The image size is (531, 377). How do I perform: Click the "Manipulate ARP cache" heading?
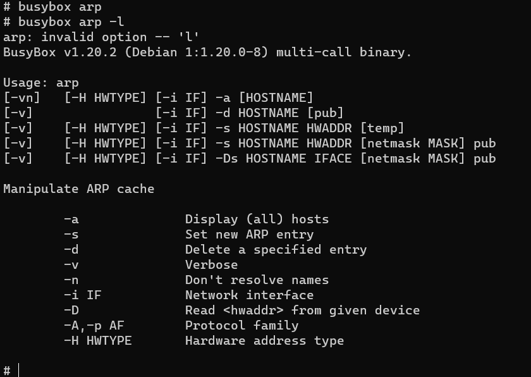78,189
